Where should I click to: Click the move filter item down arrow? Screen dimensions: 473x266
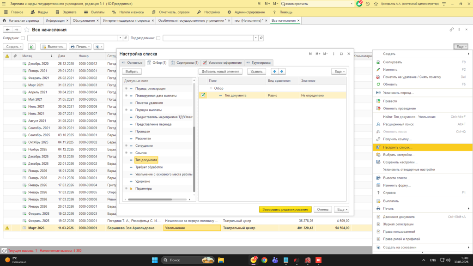(x=282, y=72)
